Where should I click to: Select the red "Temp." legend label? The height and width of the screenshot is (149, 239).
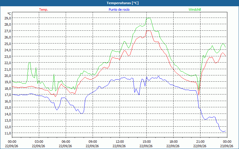click(x=44, y=10)
